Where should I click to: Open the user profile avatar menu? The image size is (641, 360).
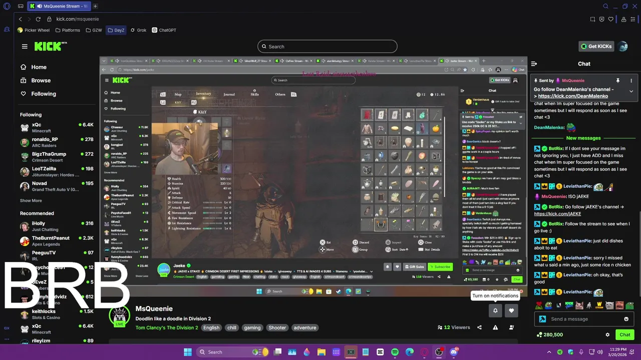click(x=623, y=46)
